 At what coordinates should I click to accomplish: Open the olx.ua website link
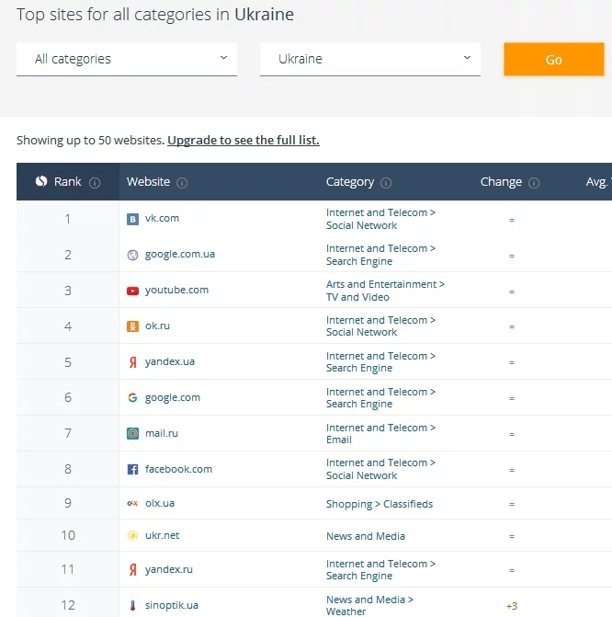point(160,504)
